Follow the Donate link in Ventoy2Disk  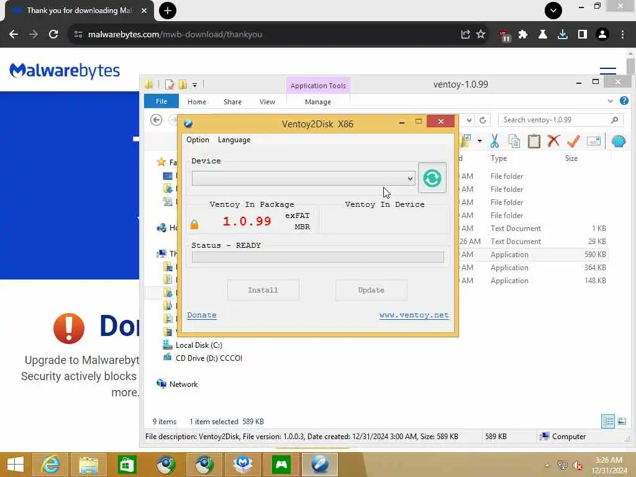coord(202,315)
